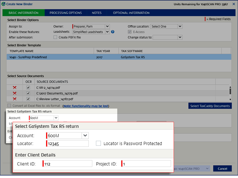Sort by the Tax Software column header

tap(170, 51)
